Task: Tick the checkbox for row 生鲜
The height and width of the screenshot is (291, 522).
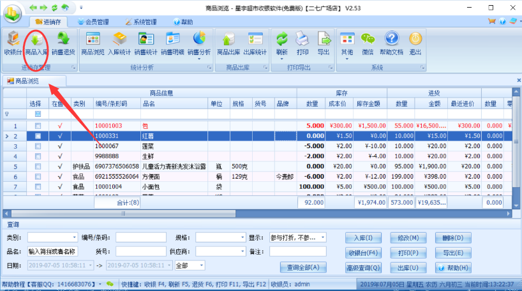Action: 38,156
